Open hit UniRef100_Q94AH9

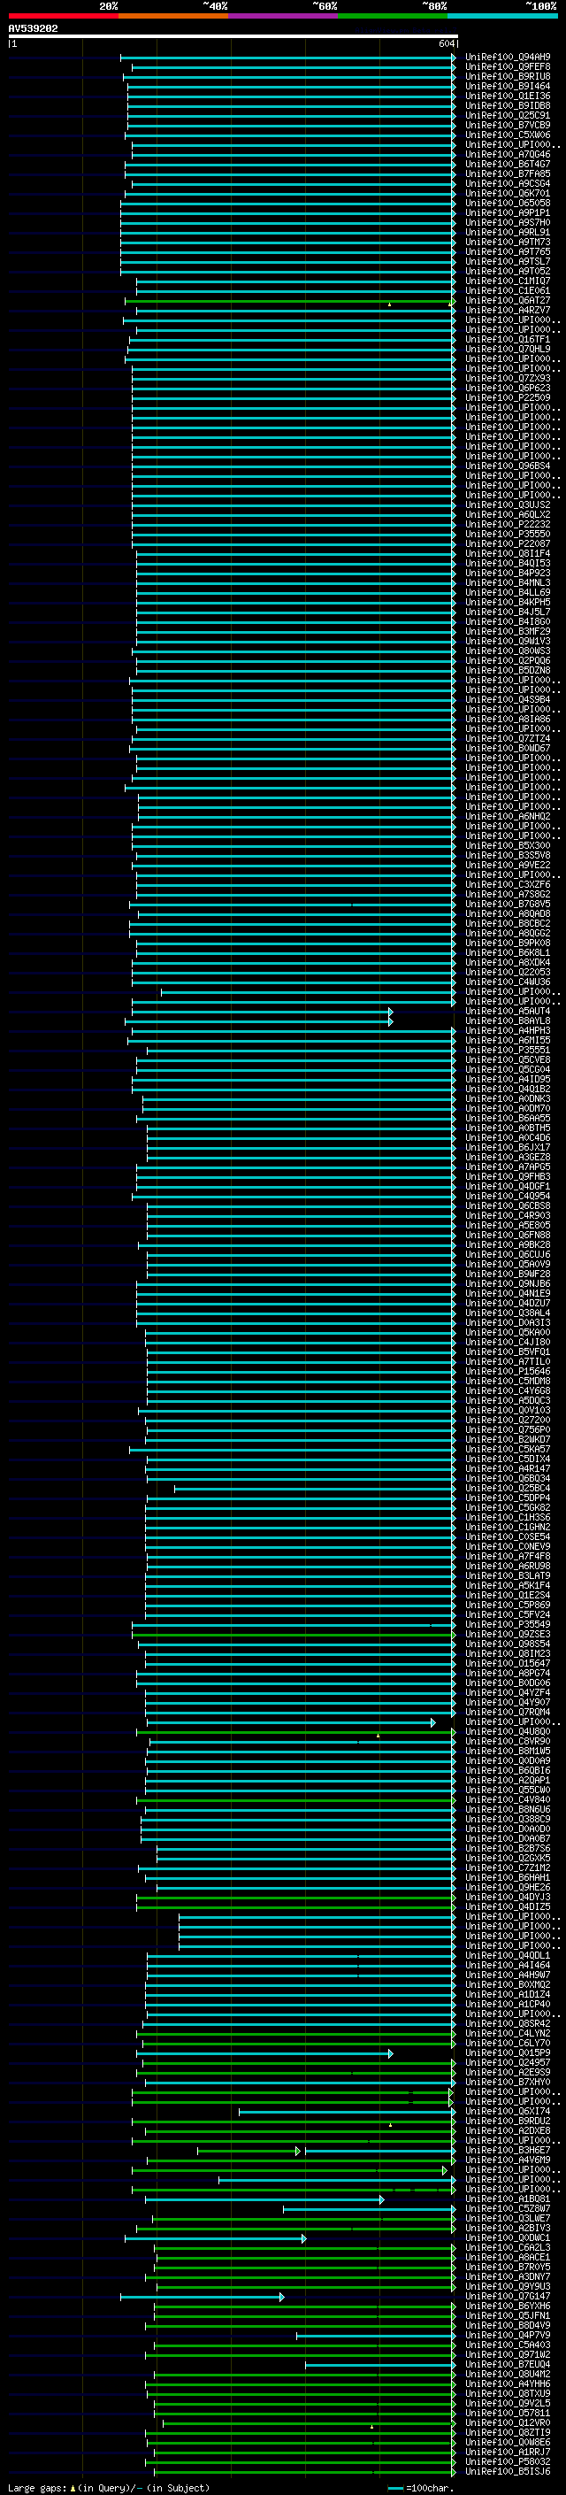coord(508,58)
